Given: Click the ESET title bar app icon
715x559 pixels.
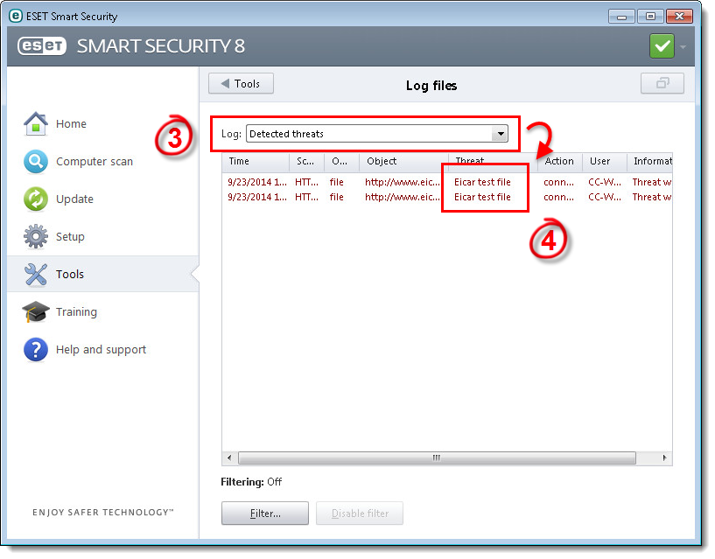Looking at the screenshot, I should pyautogui.click(x=16, y=16).
